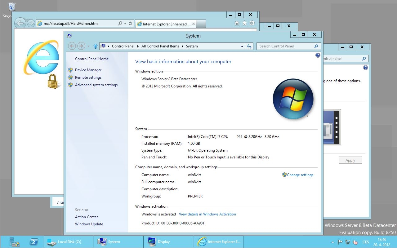The height and width of the screenshot is (248, 397).
Task: Open Device Manager link
Action: tap(88, 70)
